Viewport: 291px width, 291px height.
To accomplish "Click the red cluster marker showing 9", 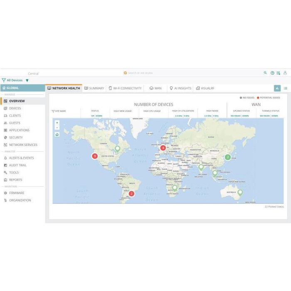I will [95, 156].
